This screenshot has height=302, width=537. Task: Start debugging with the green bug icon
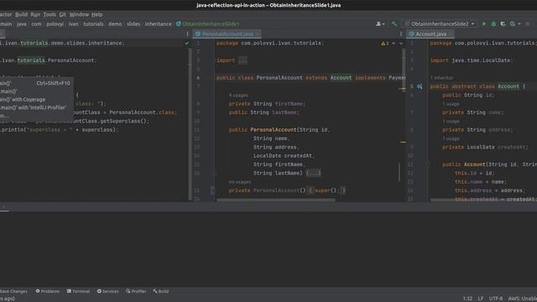(x=493, y=24)
